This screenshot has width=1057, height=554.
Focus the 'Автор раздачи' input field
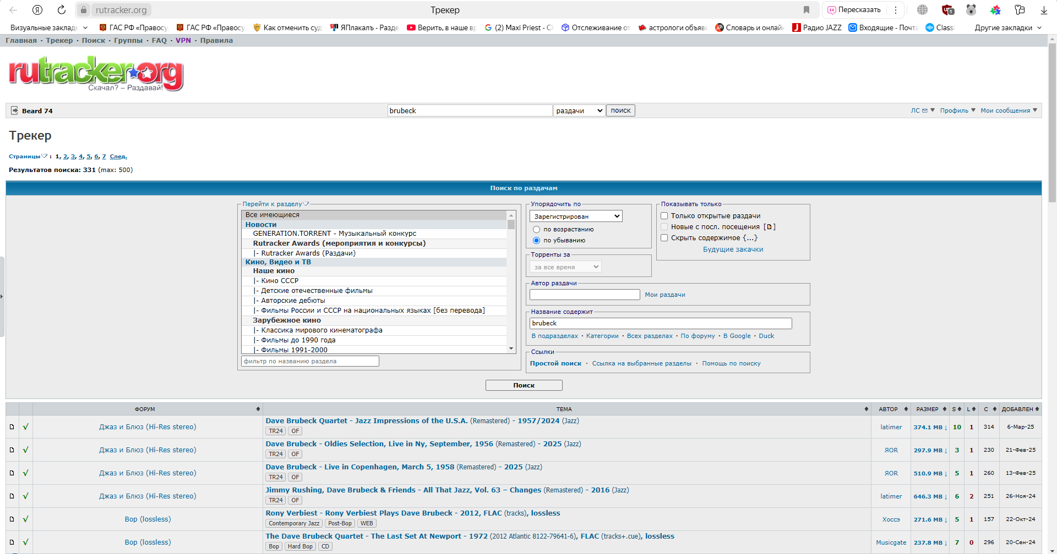tap(585, 295)
